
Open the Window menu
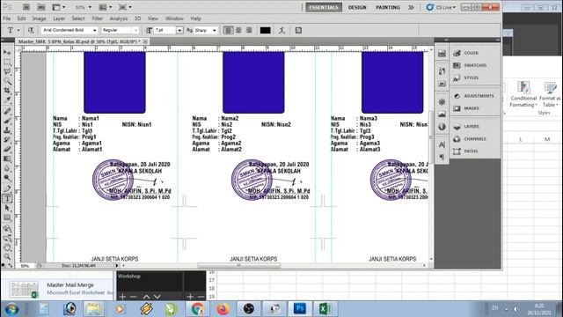(x=174, y=18)
